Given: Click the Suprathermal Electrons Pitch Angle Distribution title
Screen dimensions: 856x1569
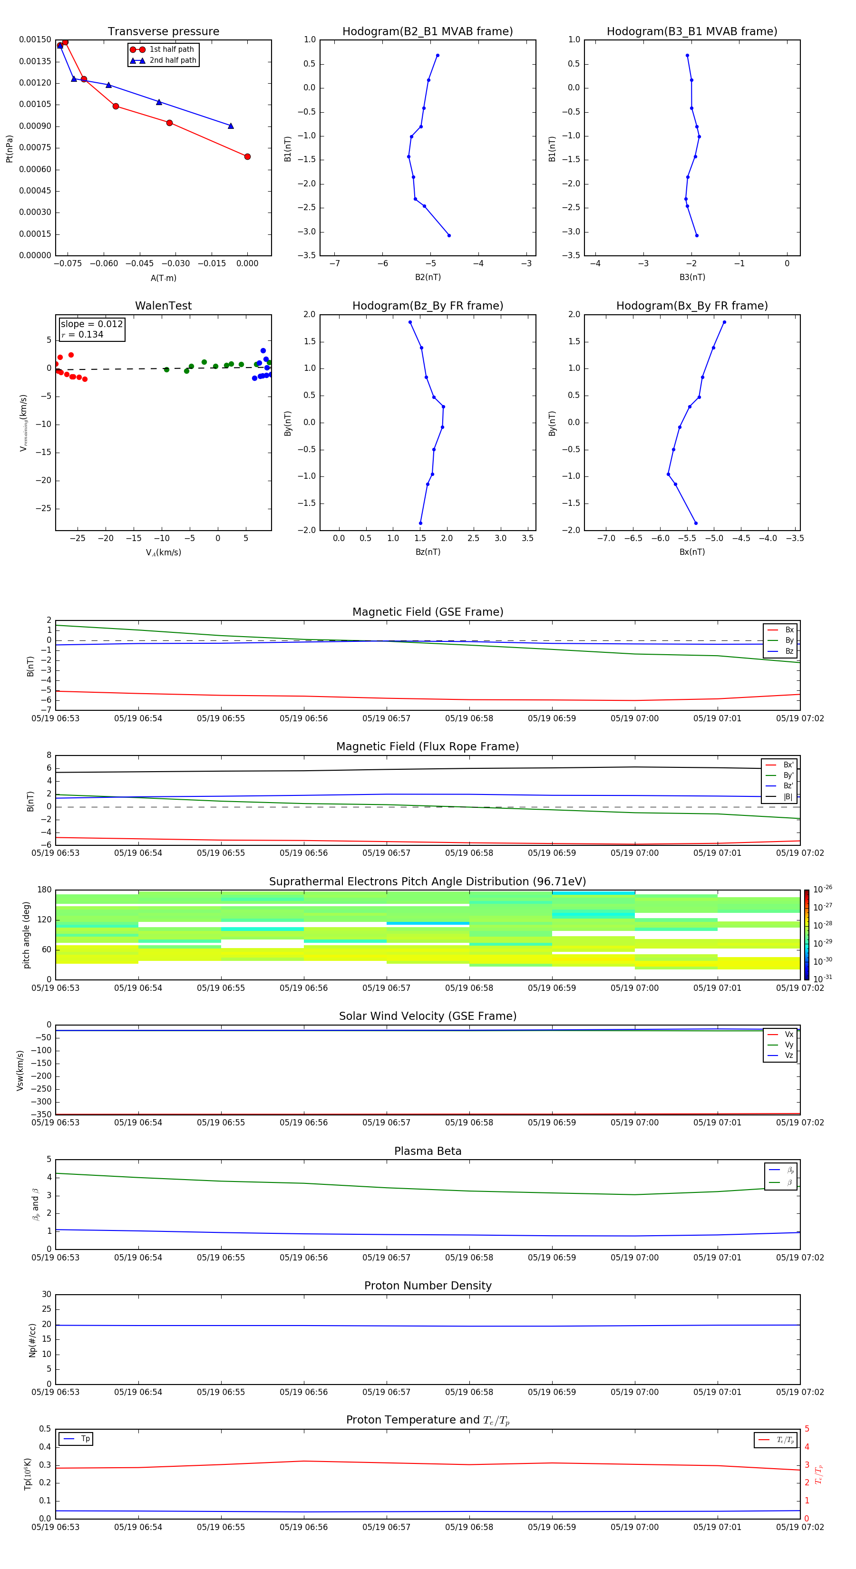Looking at the screenshot, I should [428, 882].
